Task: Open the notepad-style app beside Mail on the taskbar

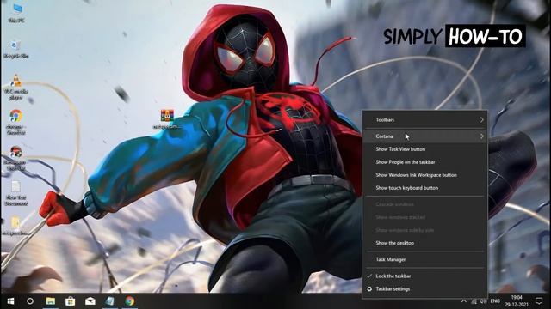Action: click(110, 301)
